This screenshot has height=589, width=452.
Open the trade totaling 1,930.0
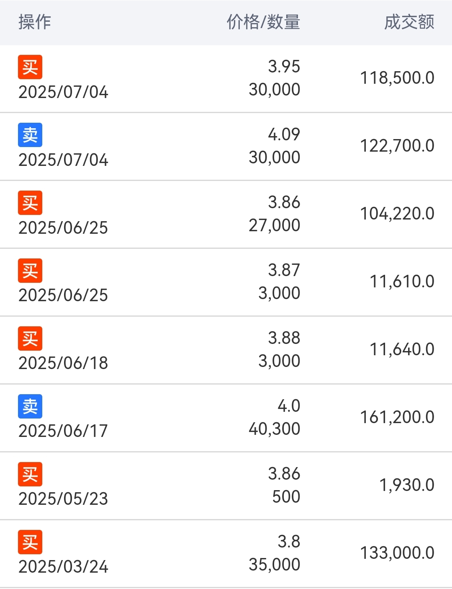(x=226, y=486)
